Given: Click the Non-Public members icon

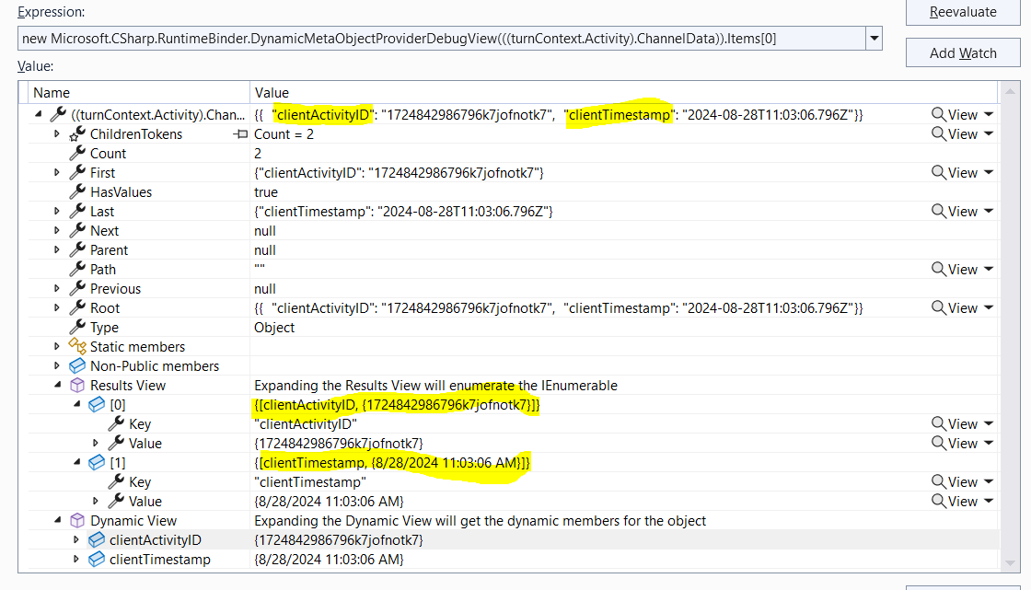Looking at the screenshot, I should [x=76, y=365].
